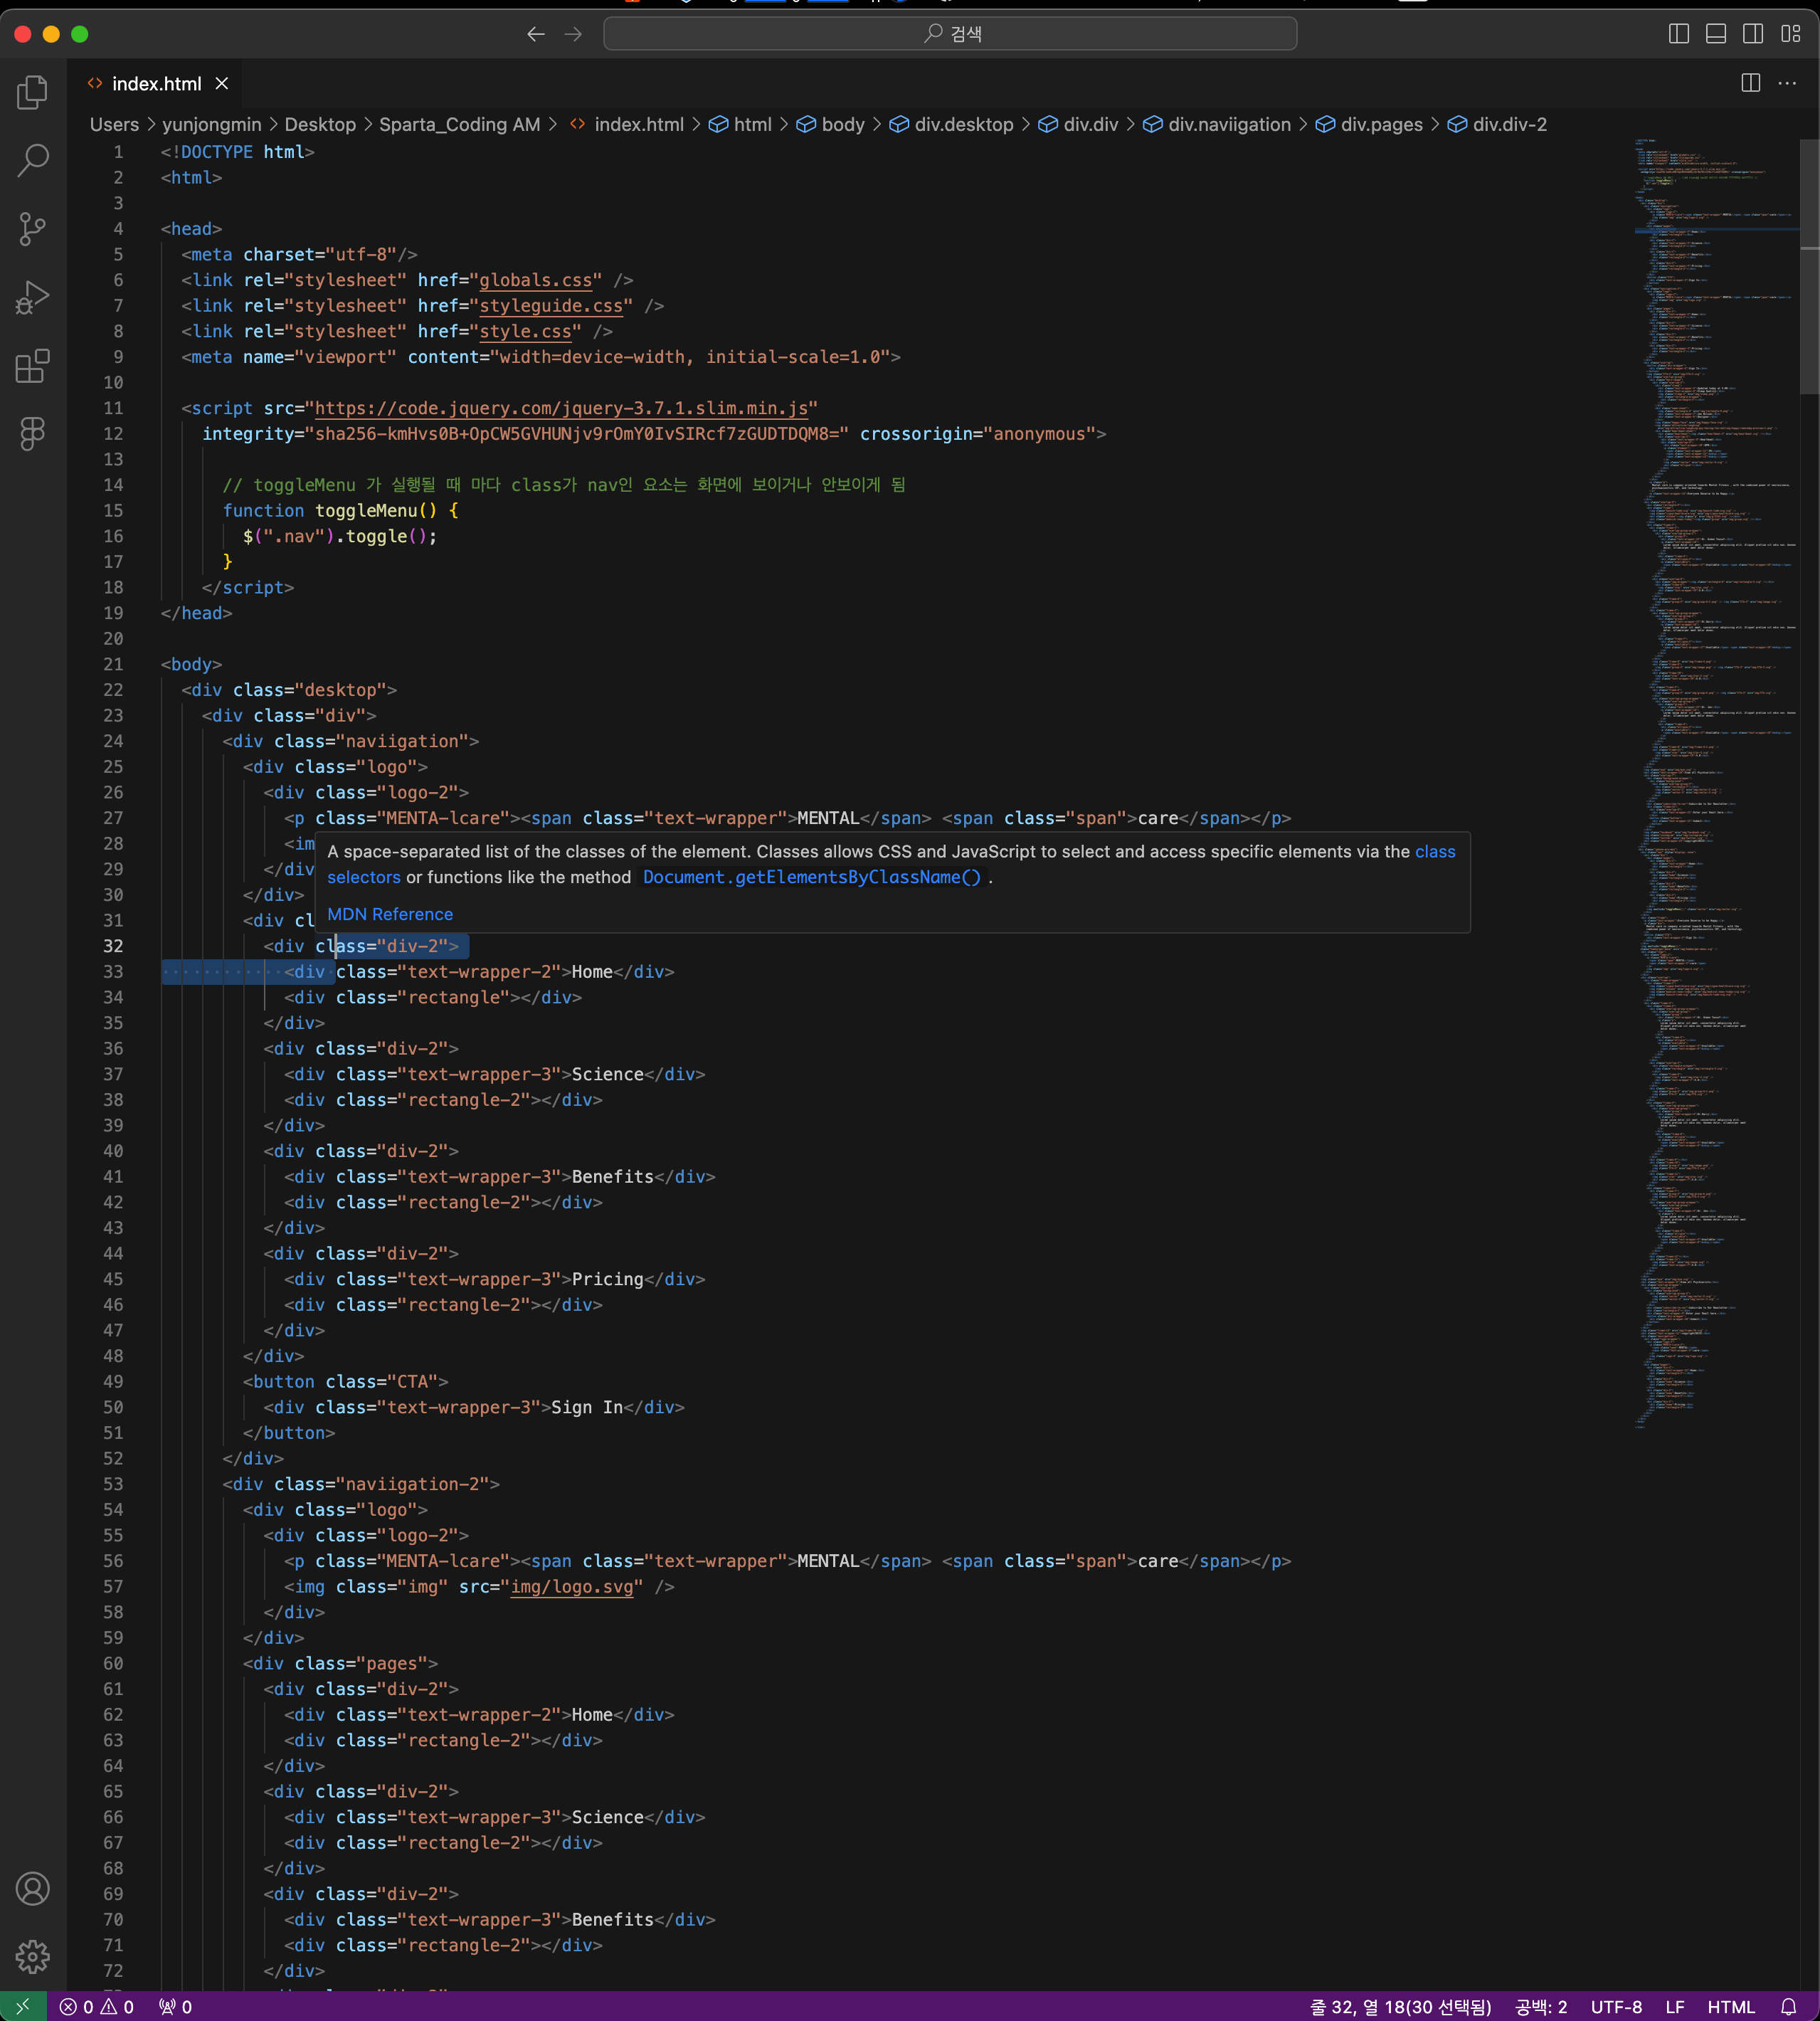This screenshot has height=2021, width=1820.
Task: Open errors and warnings count in status bar
Action: click(x=97, y=2006)
